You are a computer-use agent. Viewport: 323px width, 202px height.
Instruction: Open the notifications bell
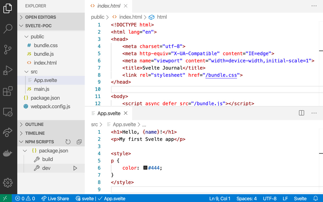pos(315,199)
